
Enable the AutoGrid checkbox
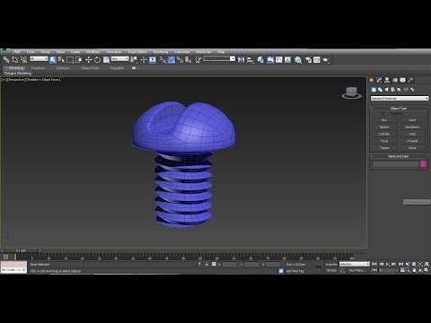coord(383,113)
